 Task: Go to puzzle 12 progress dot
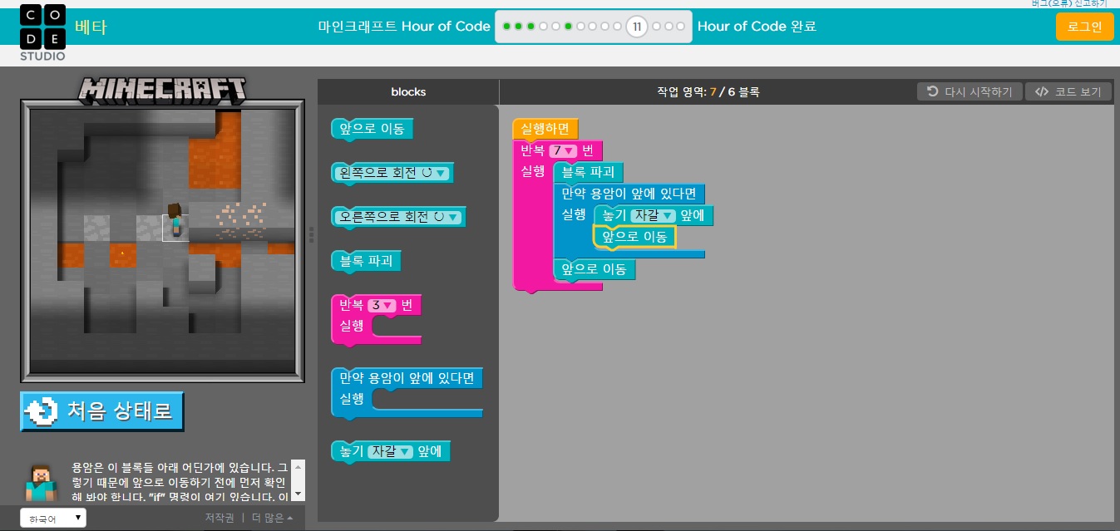656,27
